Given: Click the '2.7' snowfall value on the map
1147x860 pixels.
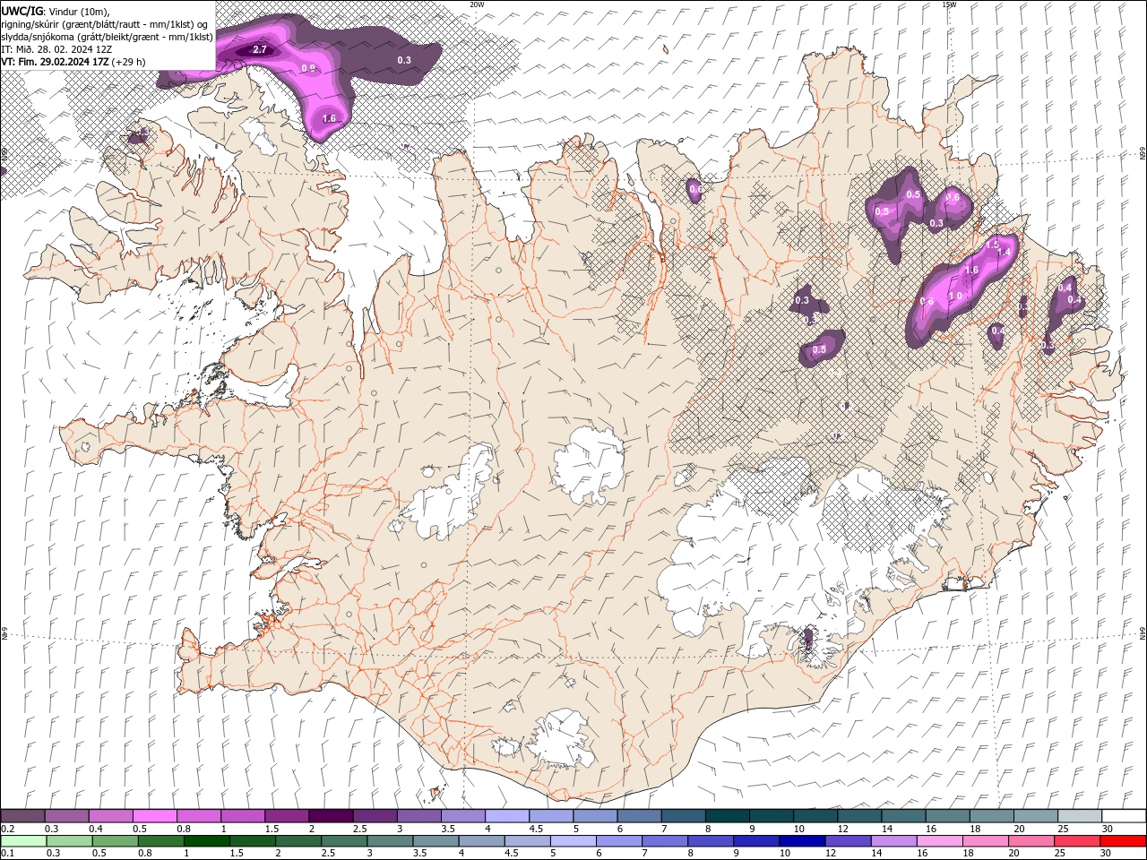Looking at the screenshot, I should pos(260,50).
